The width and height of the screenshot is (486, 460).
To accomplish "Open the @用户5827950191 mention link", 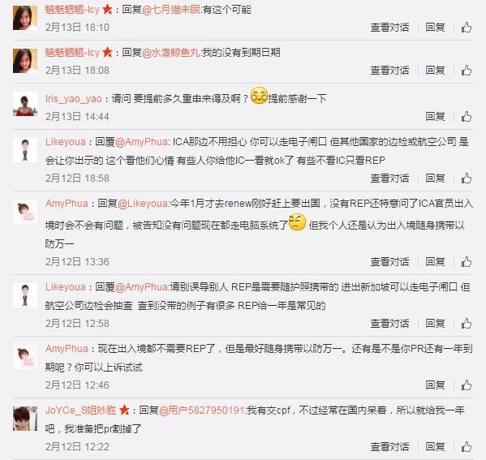I will tap(202, 410).
